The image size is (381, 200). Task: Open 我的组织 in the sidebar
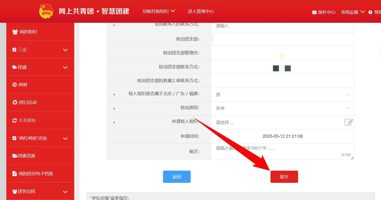pos(28,32)
